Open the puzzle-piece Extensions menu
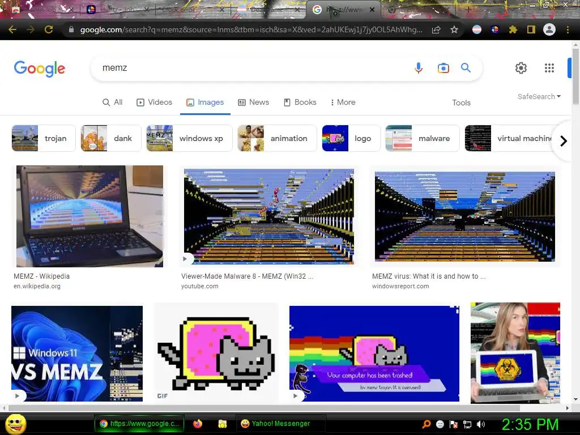The width and height of the screenshot is (580, 435). click(x=513, y=29)
